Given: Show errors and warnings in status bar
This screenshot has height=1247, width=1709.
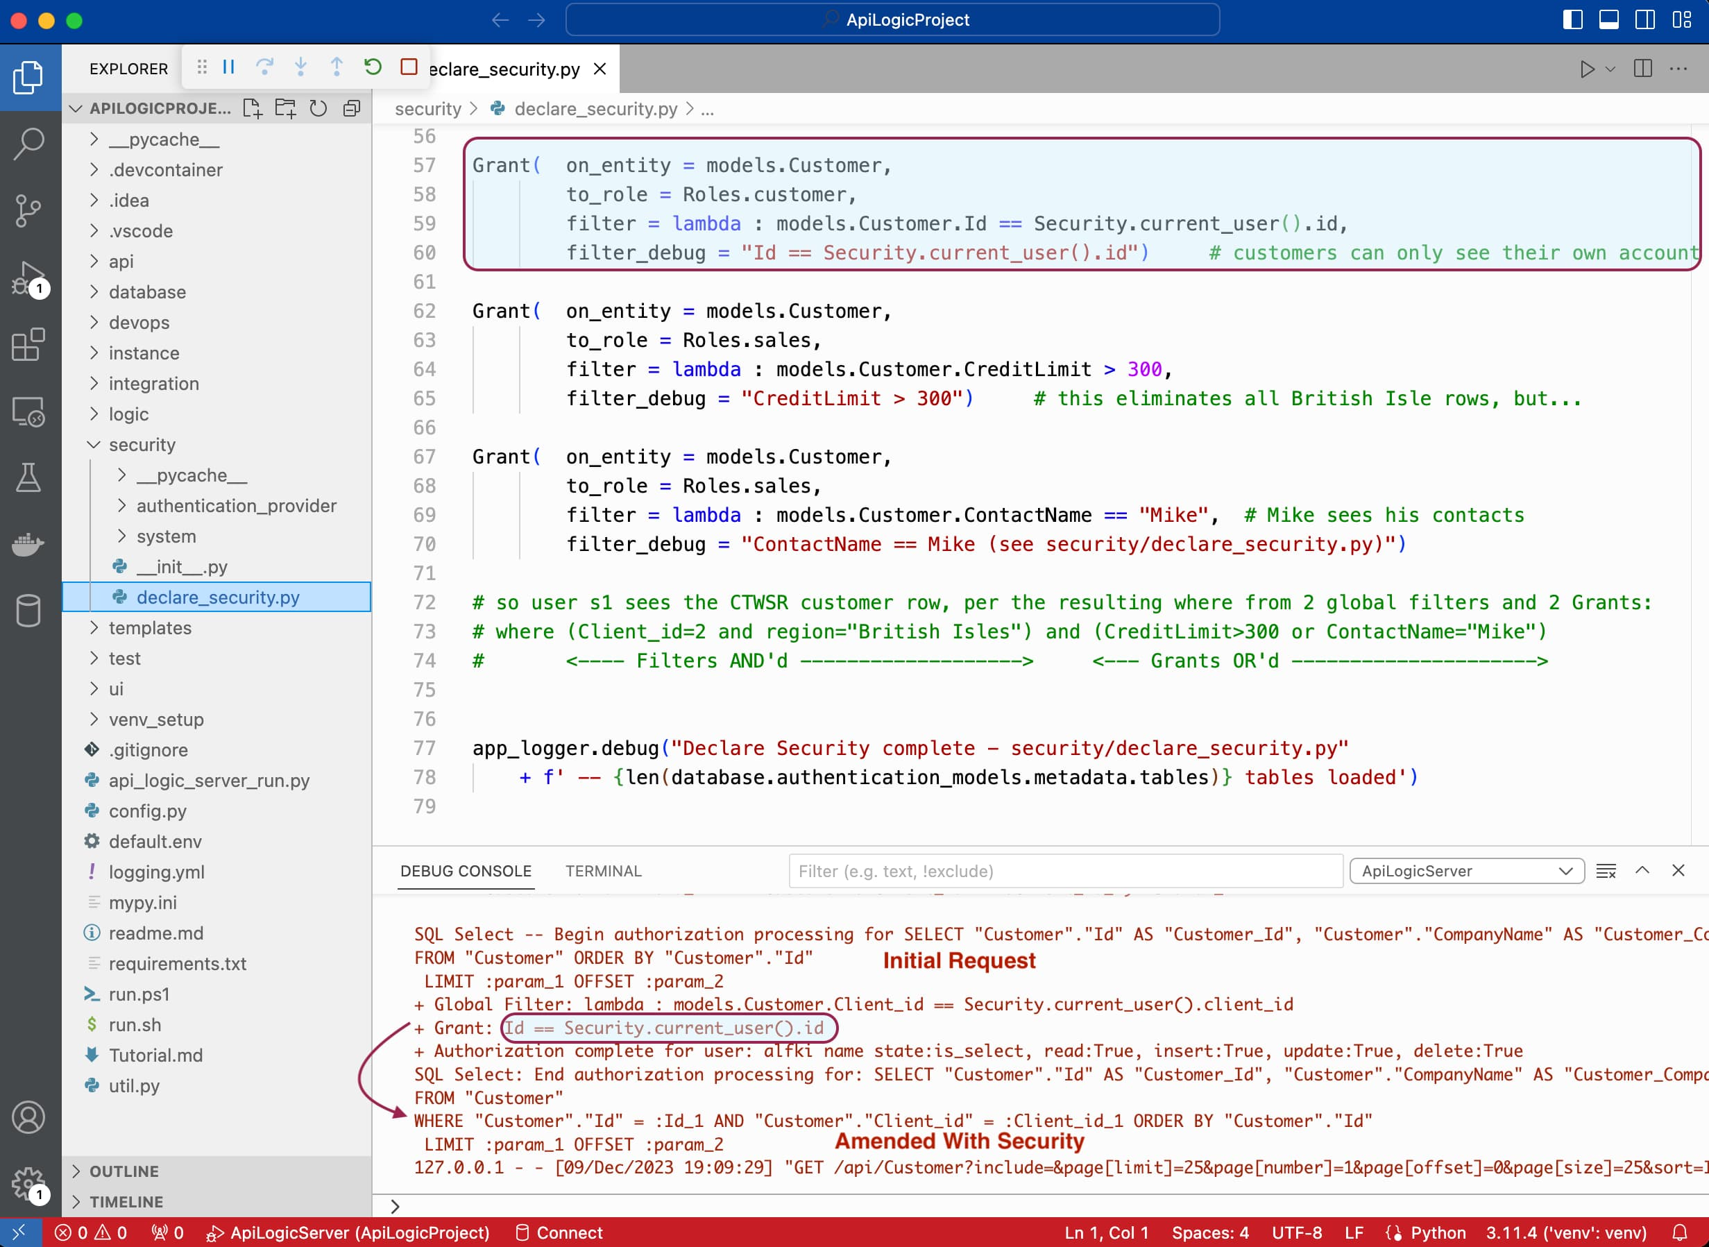Looking at the screenshot, I should point(91,1232).
